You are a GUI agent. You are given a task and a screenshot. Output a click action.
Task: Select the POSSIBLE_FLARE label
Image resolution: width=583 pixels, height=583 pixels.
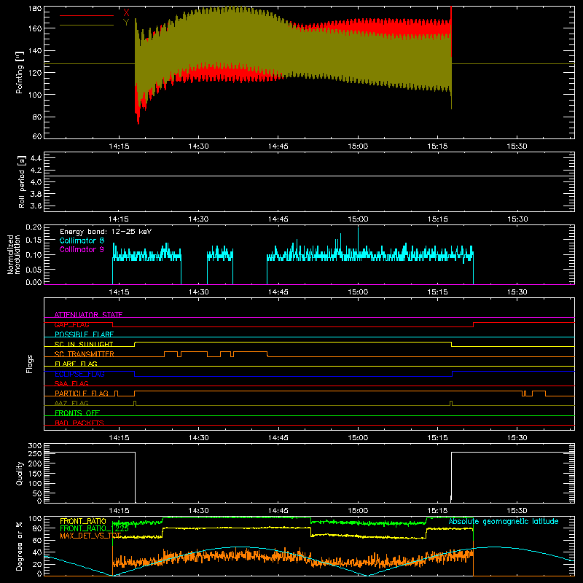point(84,334)
